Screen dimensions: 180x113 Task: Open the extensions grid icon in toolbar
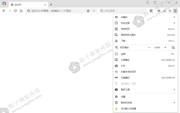(x=151, y=11)
